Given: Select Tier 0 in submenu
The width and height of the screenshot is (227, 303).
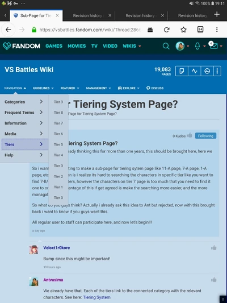Looking at the screenshot, I should 58,198.
